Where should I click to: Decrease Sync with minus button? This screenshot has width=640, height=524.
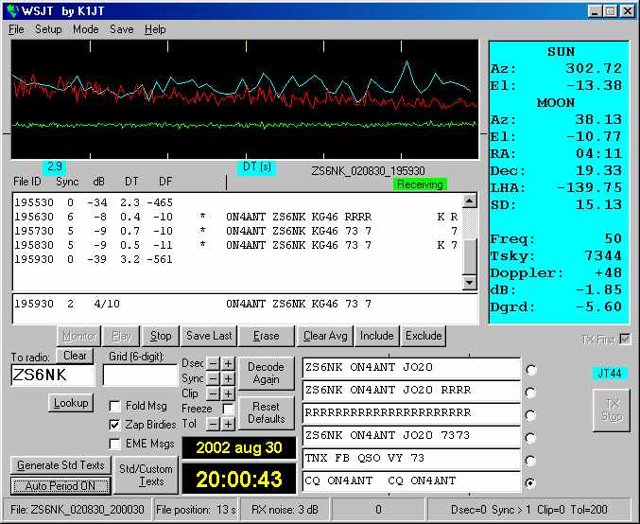[x=214, y=378]
